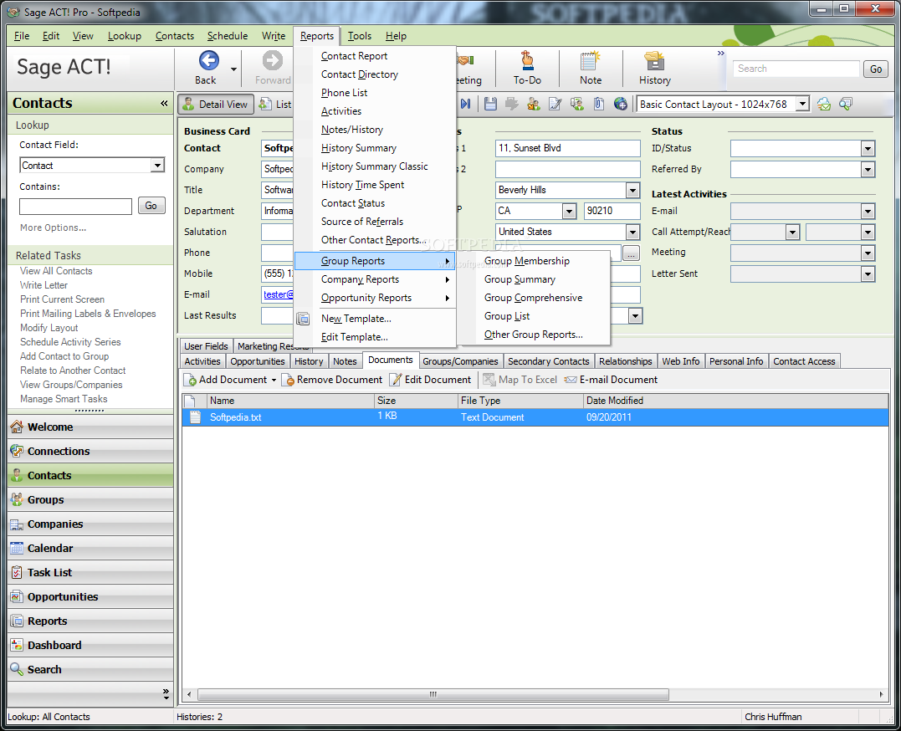Jump to last record arrow icon
This screenshot has height=731, width=901.
click(465, 104)
